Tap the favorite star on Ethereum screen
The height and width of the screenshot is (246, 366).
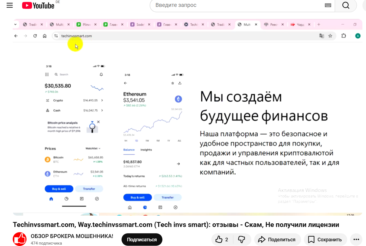click(x=173, y=83)
